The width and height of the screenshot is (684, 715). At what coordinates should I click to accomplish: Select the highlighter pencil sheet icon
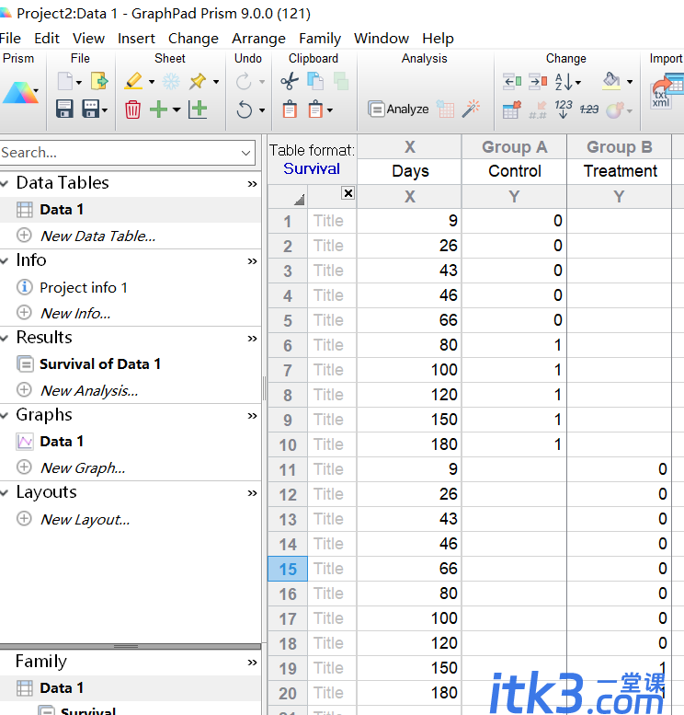133,82
